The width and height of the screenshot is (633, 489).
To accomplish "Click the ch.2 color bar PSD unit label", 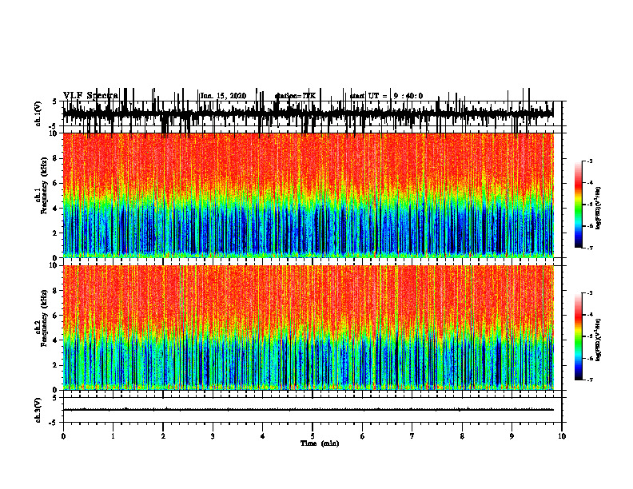I will [599, 340].
